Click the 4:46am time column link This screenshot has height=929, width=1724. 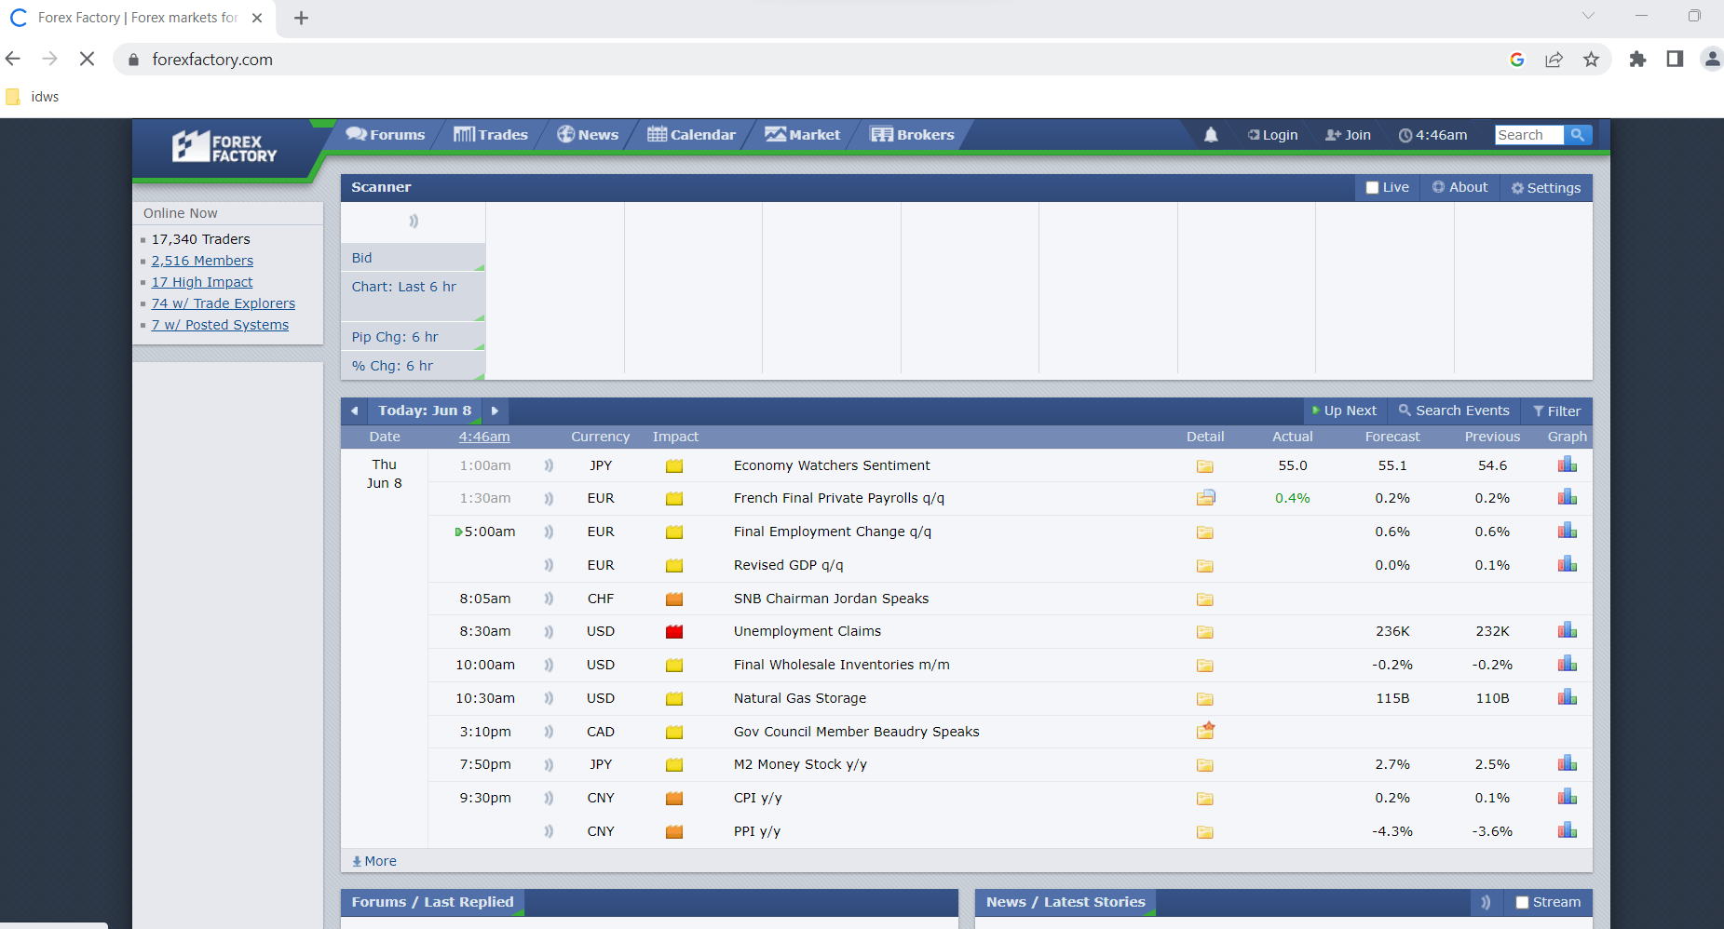click(x=484, y=437)
